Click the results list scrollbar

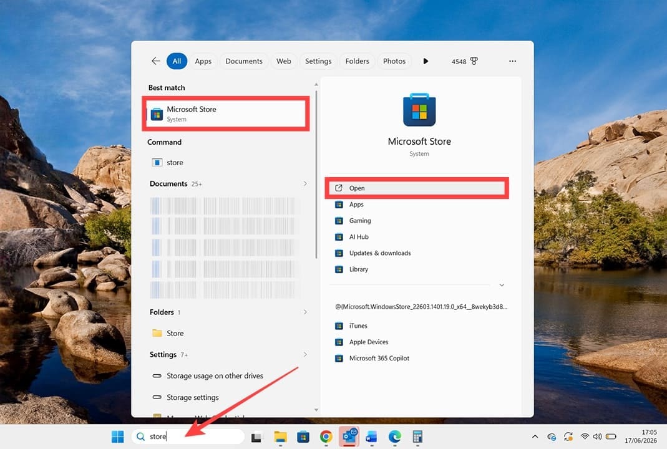coord(316,175)
